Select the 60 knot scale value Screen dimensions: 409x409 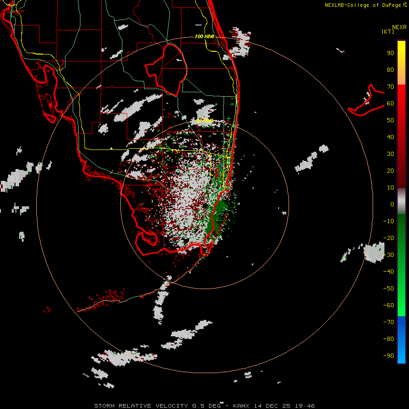[390, 103]
